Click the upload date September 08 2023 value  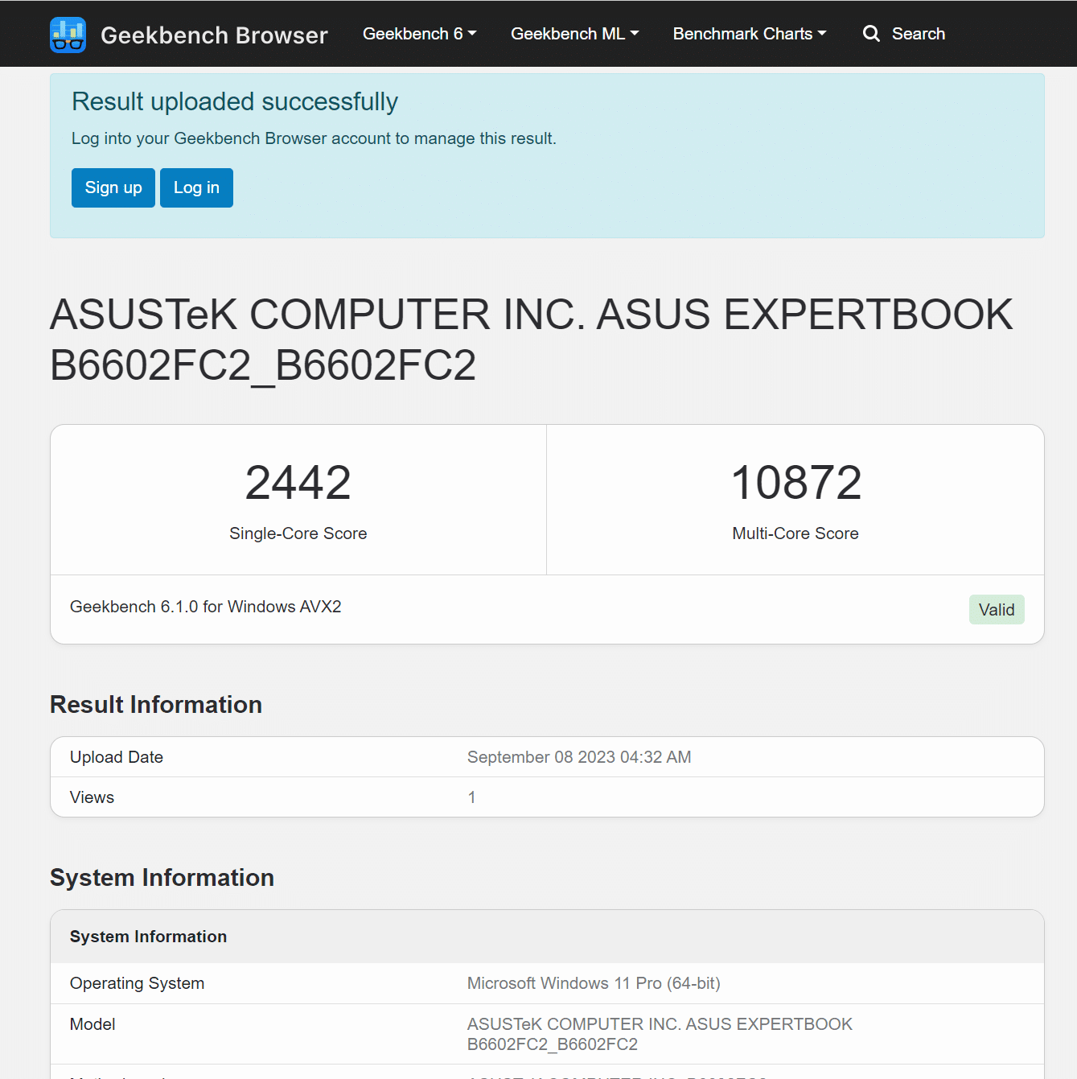click(579, 757)
